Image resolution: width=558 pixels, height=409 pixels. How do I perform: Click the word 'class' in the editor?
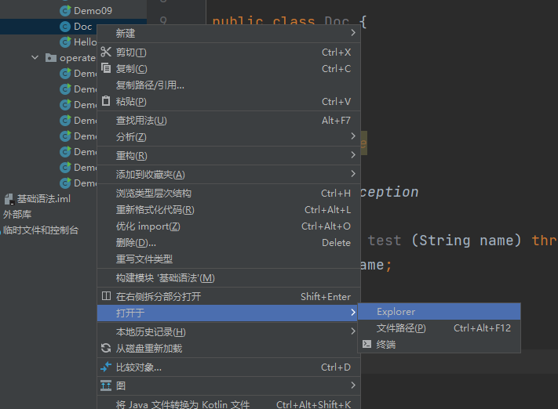[294, 22]
